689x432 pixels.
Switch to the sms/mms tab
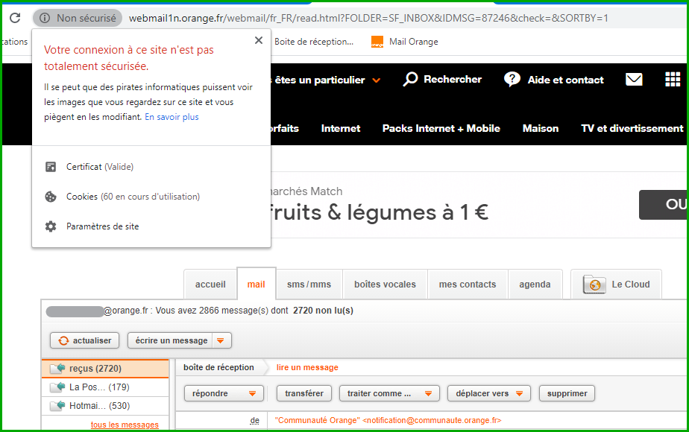(309, 285)
